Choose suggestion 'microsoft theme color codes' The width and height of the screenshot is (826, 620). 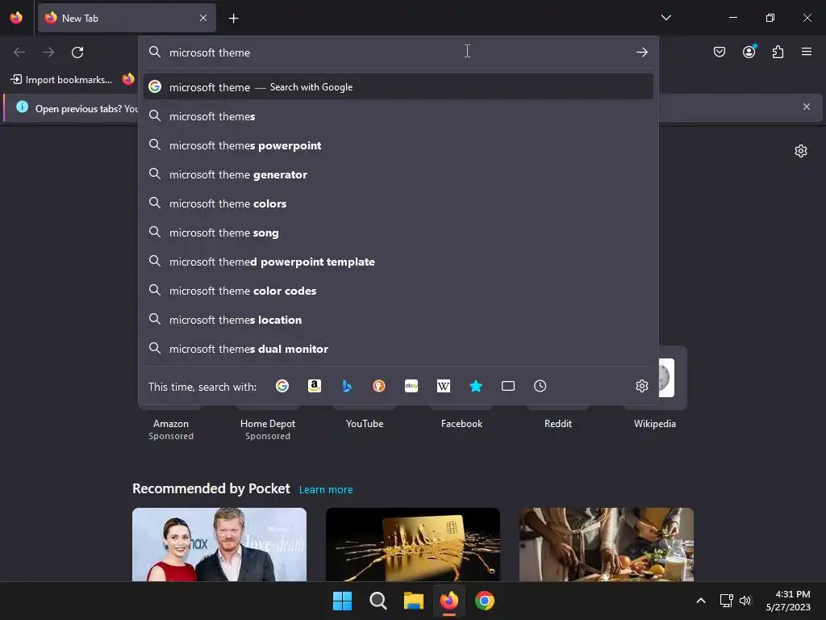398,291
